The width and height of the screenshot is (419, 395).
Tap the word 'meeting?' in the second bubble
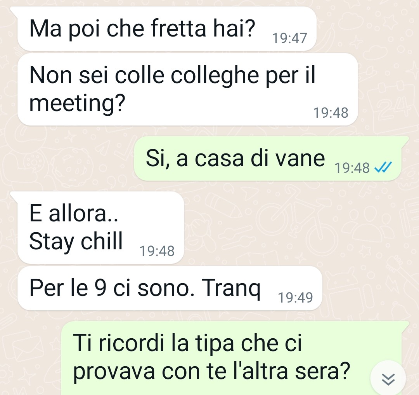tap(77, 104)
